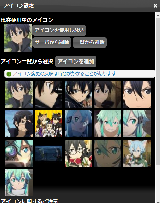Choose the blue-tinted blue hair girl icon
This screenshot has height=203, width=160.
click(x=78, y=124)
